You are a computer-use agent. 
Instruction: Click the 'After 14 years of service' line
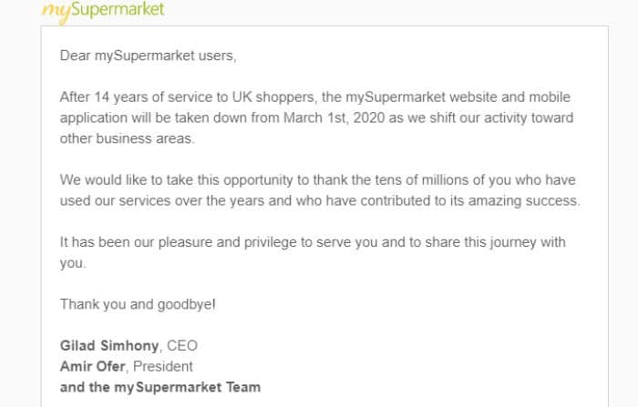pyautogui.click(x=315, y=97)
